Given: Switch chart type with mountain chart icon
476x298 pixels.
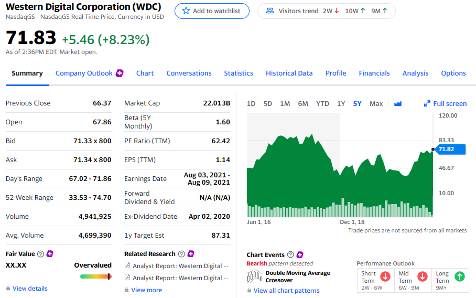Looking at the screenshot, I should click(398, 103).
